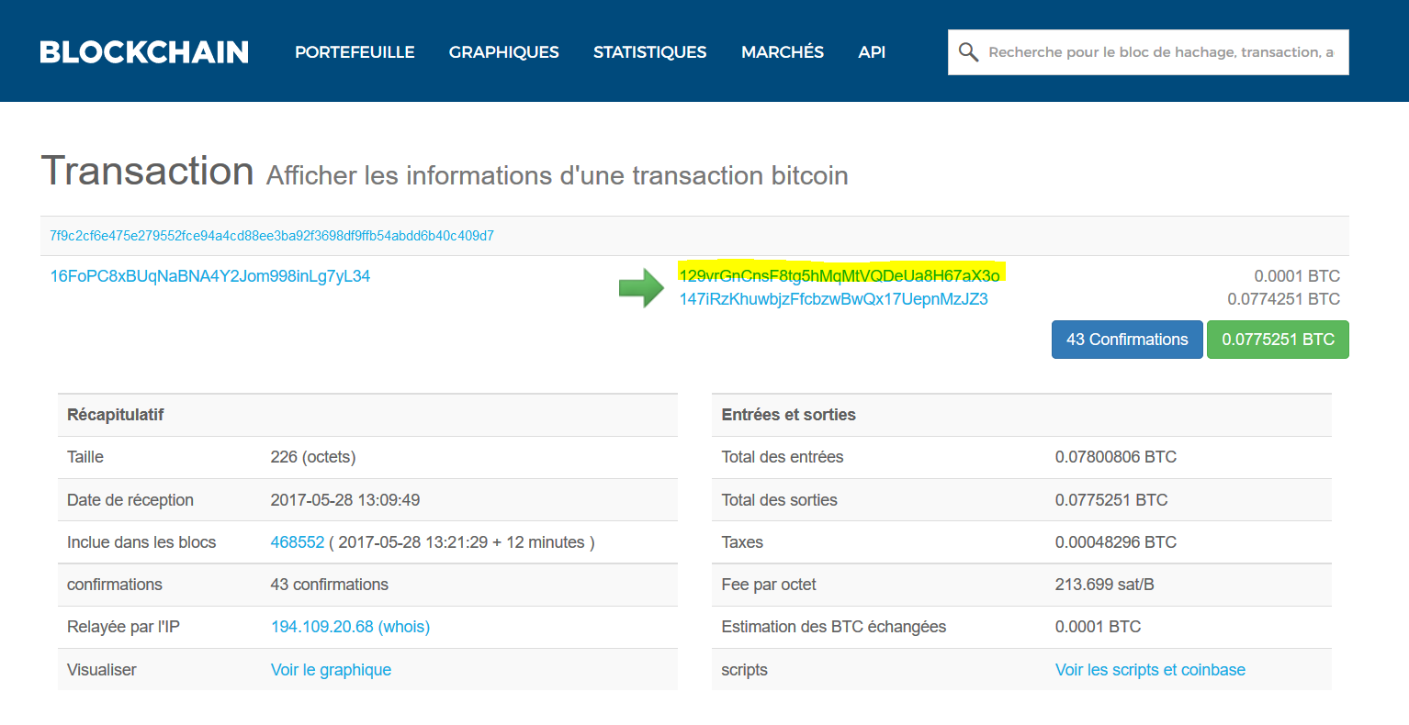Open the PORTEFEUILLE menu
The width and height of the screenshot is (1409, 725).
(x=355, y=52)
